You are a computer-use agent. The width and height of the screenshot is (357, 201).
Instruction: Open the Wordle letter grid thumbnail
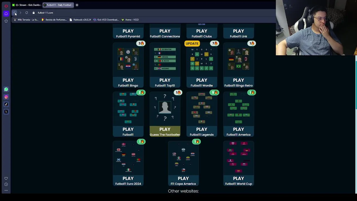[202, 59]
